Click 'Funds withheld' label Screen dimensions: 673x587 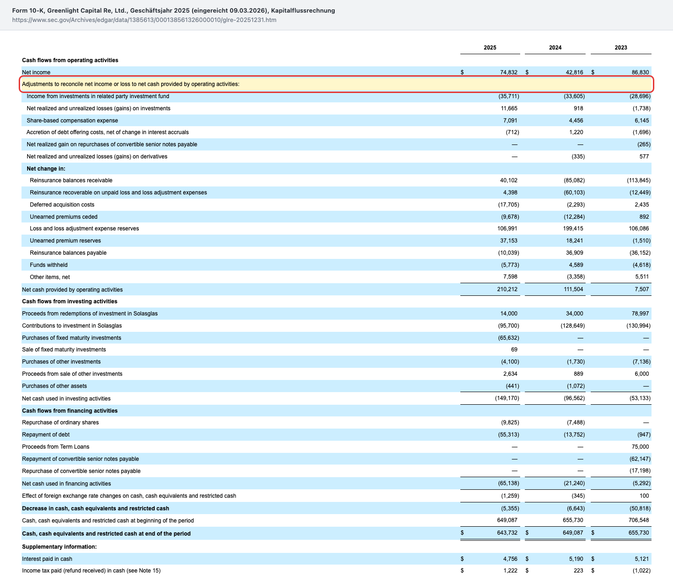[49, 265]
